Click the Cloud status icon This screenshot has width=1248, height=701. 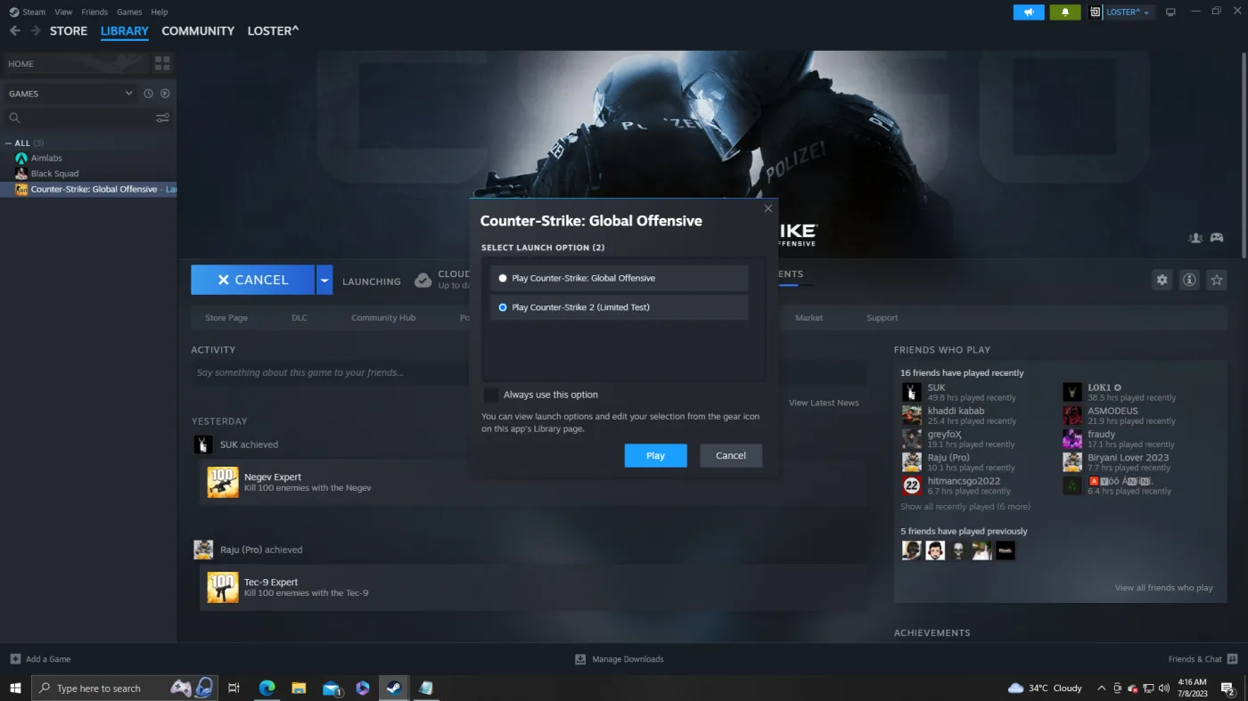point(423,281)
